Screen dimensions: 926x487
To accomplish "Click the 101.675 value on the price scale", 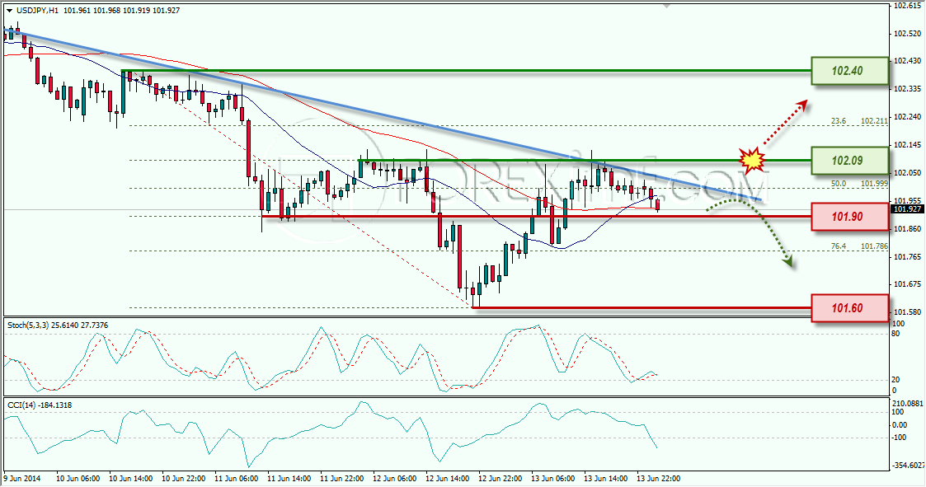I will [908, 284].
